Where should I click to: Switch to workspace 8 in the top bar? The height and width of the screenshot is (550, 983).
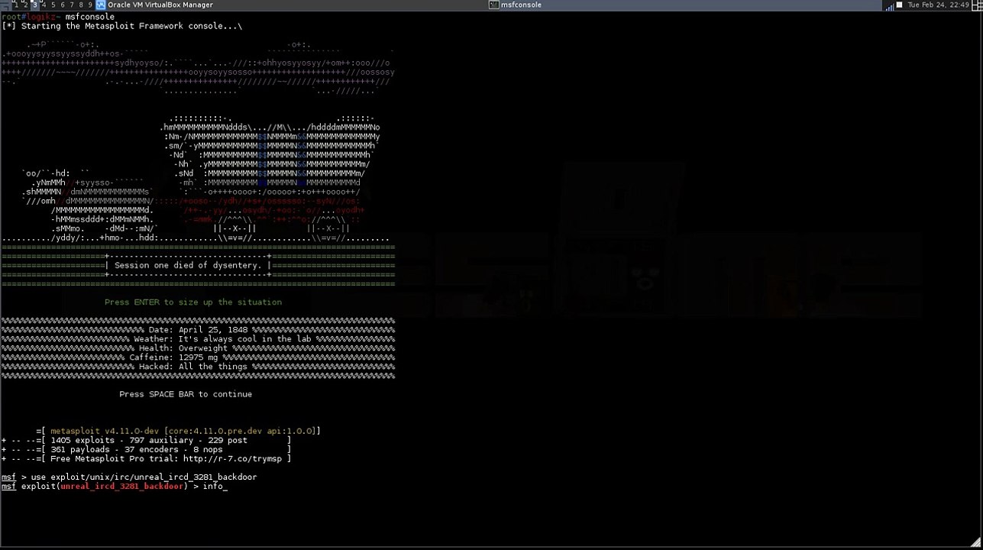[x=81, y=5]
